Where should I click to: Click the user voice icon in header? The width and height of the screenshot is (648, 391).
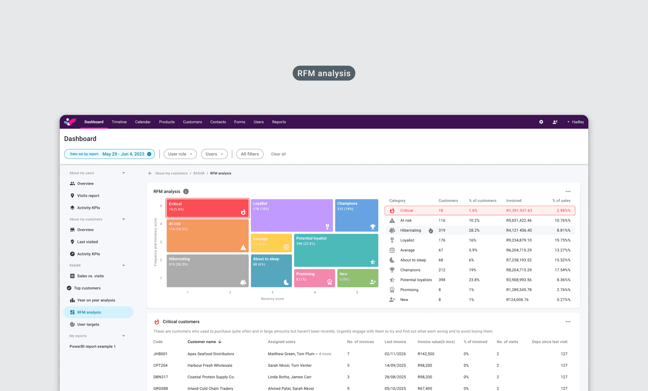tap(555, 122)
